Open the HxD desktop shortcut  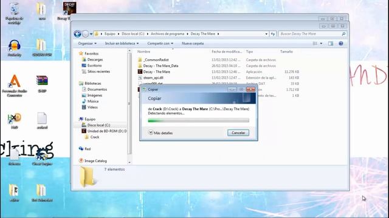click(x=15, y=121)
